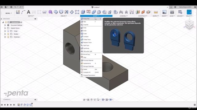
Task: Click the Help question mark icon
Action: coord(195,7)
